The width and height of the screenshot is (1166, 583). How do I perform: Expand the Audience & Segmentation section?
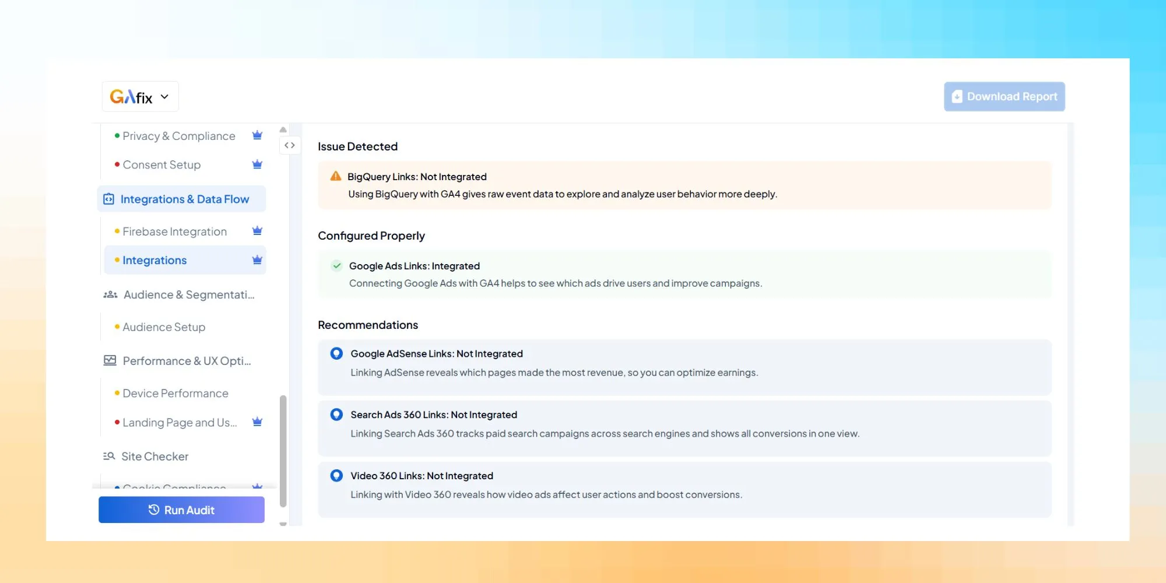pos(188,294)
